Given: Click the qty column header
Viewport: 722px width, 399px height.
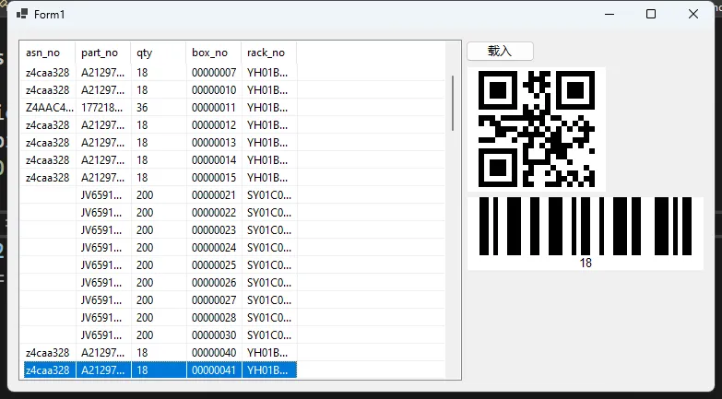Looking at the screenshot, I should [x=159, y=53].
